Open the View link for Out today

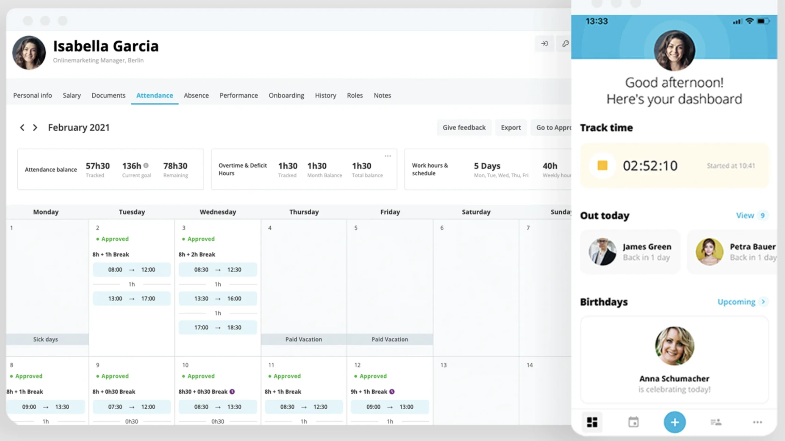tap(745, 216)
